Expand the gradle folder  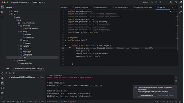tap(10, 11)
